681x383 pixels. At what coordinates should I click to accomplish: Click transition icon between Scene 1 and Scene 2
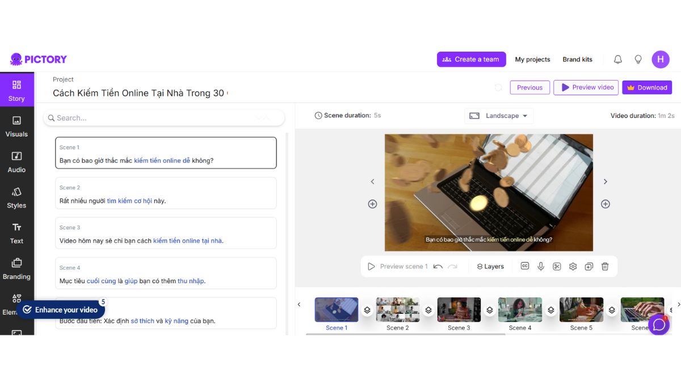click(367, 310)
